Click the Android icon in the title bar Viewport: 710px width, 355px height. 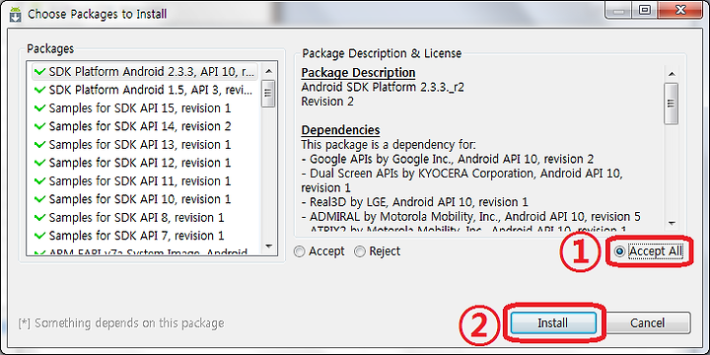coord(17,14)
